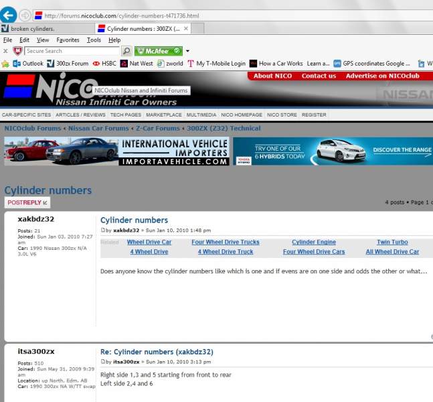The height and width of the screenshot is (402, 433).
Task: Click the McAfee search magnifier icon
Action: pos(126,51)
